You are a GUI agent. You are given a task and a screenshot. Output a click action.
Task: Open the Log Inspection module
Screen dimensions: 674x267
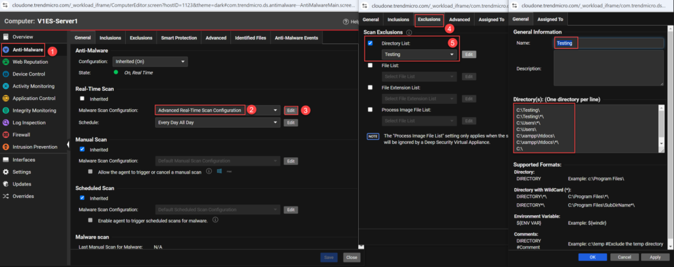(x=29, y=122)
